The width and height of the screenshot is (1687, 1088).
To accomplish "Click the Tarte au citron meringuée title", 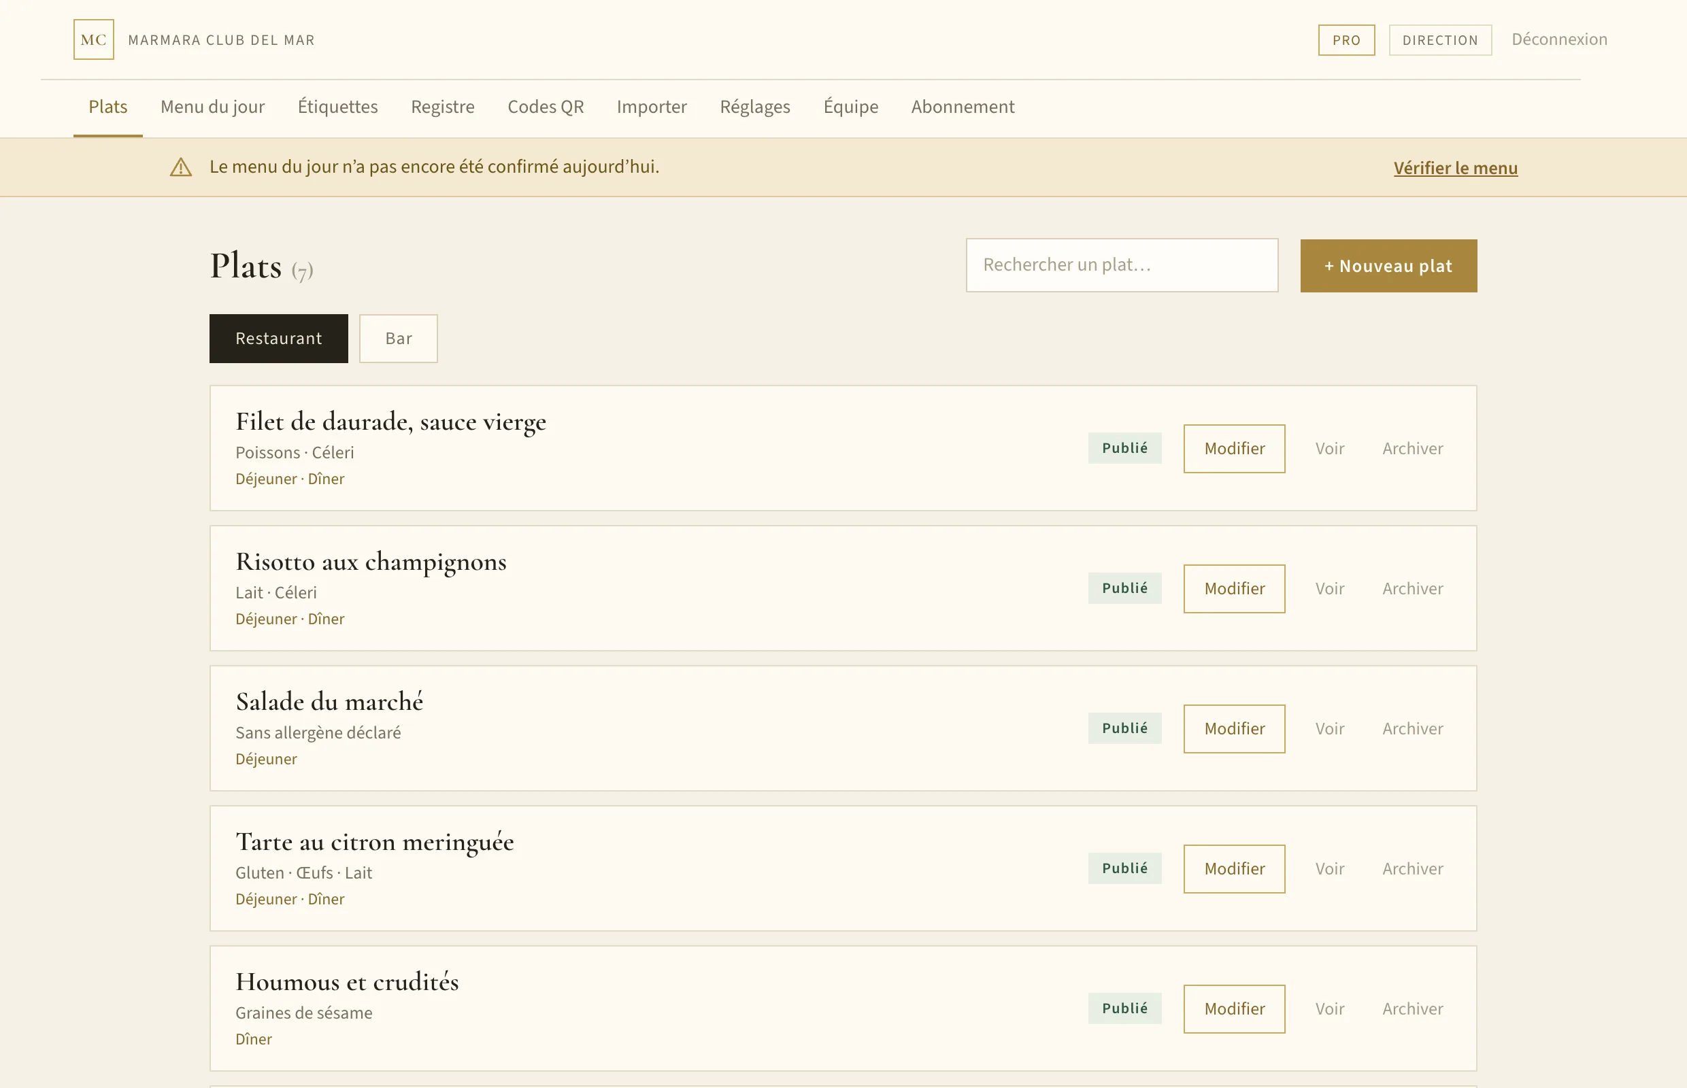I will pyautogui.click(x=375, y=842).
